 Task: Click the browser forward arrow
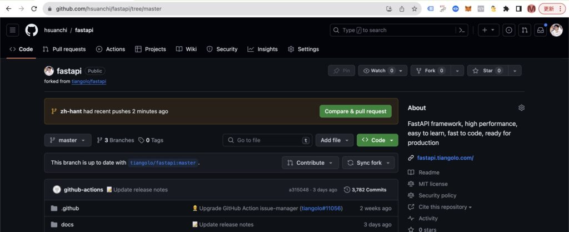(x=22, y=9)
